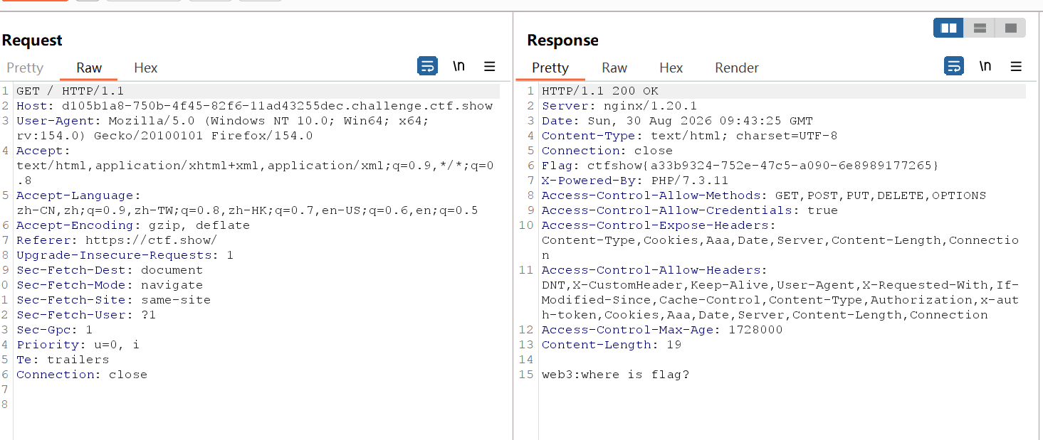
Task: Click the "Te: trailers" header line
Action: click(x=63, y=360)
